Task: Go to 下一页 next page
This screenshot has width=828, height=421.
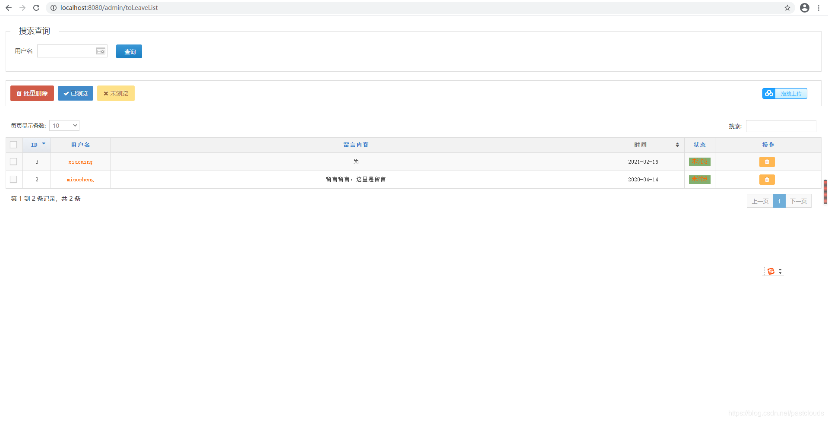Action: [x=798, y=201]
